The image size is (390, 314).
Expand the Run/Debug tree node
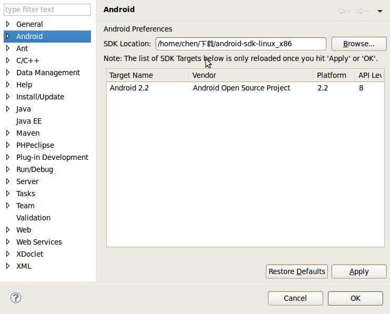(8, 169)
